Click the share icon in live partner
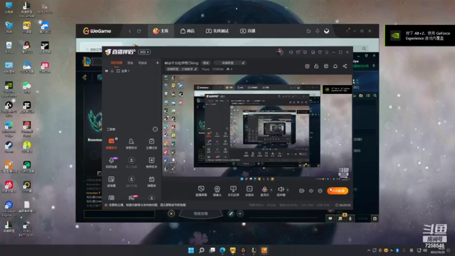 coord(345,66)
